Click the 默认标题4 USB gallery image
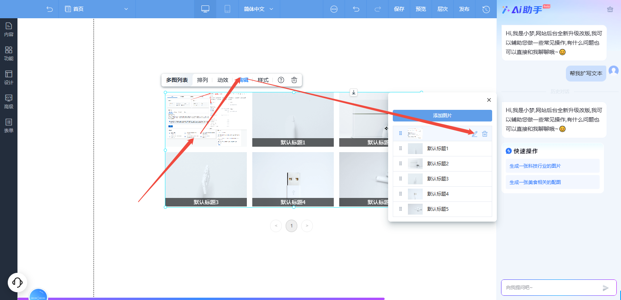 pos(293,179)
